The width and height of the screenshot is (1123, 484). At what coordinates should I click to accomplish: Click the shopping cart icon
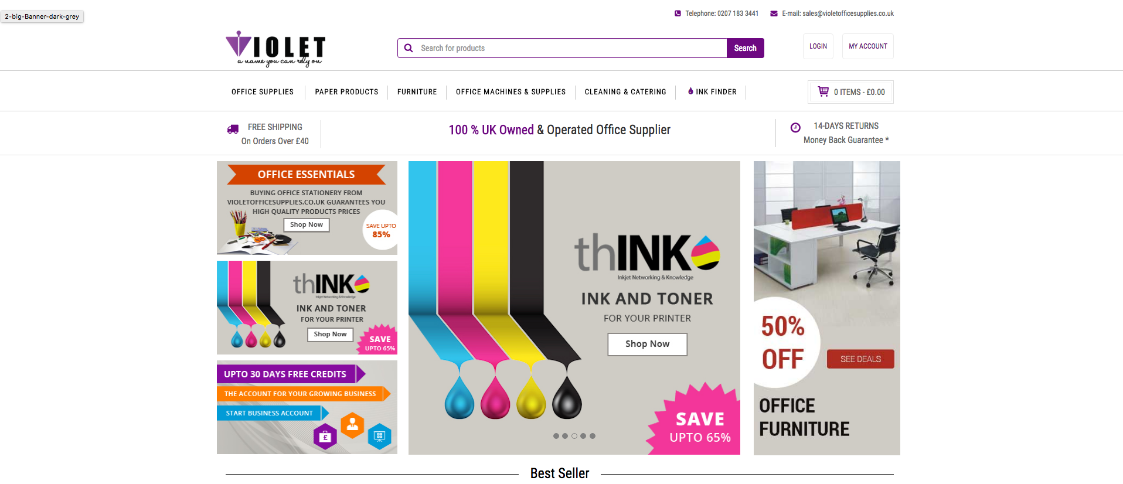click(823, 91)
